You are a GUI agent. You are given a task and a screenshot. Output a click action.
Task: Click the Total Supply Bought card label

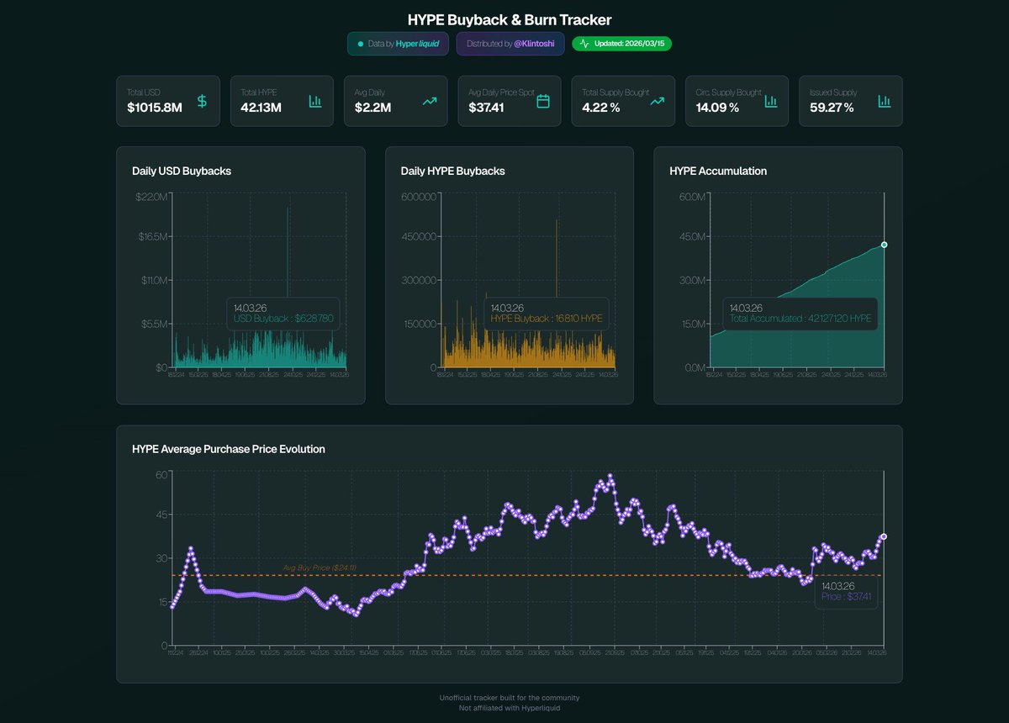[615, 92]
